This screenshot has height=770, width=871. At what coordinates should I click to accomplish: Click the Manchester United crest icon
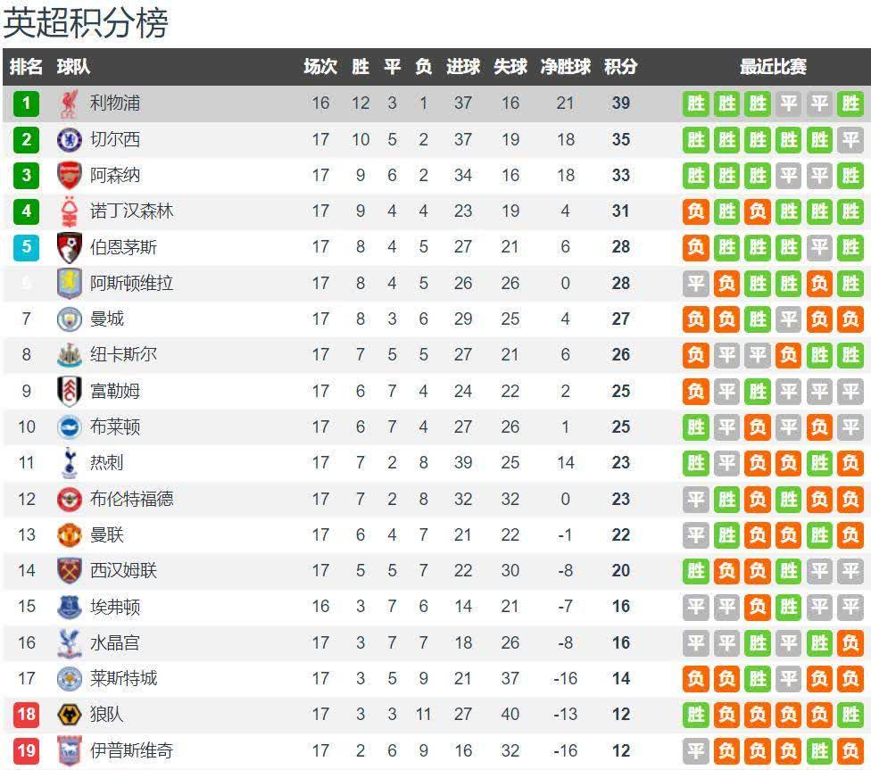click(69, 534)
